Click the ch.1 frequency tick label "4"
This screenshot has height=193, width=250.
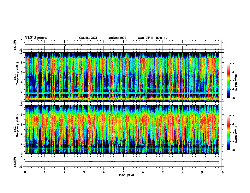click(x=22, y=82)
